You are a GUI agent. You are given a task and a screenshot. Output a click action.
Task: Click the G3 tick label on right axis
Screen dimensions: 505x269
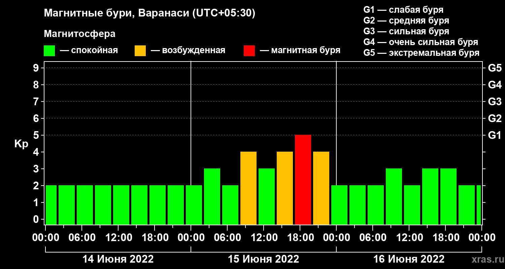pos(495,102)
